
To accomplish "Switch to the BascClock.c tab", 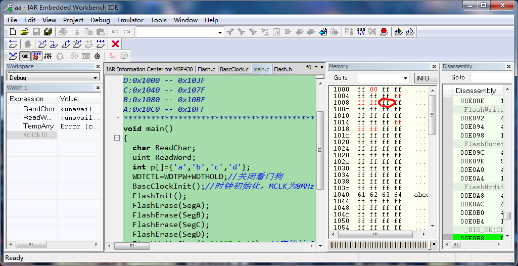I will tap(234, 69).
